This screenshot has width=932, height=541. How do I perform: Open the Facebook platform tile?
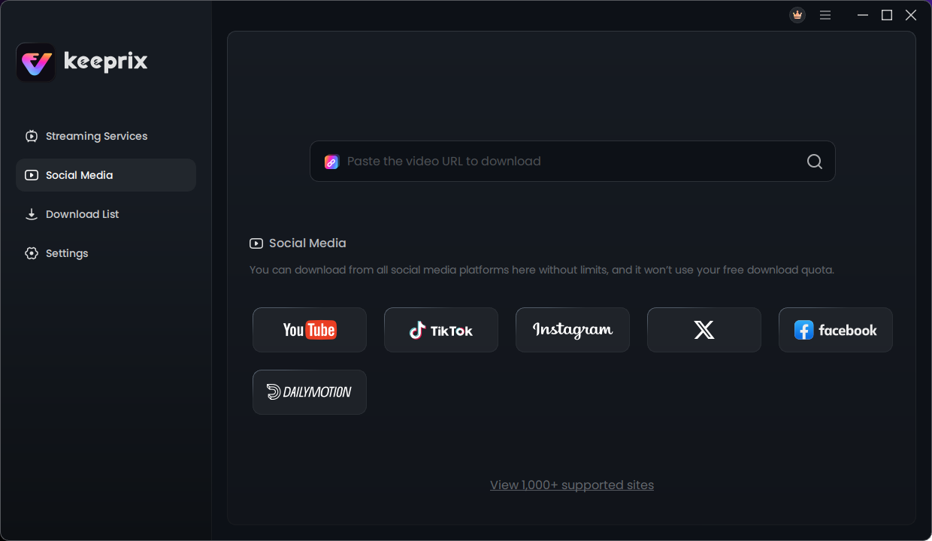(x=836, y=330)
